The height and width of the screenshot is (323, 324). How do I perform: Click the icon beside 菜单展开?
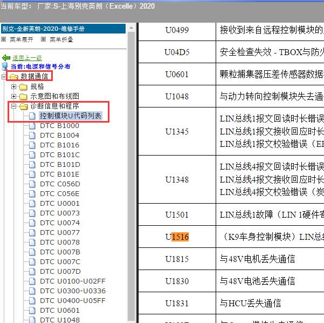pos(4,39)
